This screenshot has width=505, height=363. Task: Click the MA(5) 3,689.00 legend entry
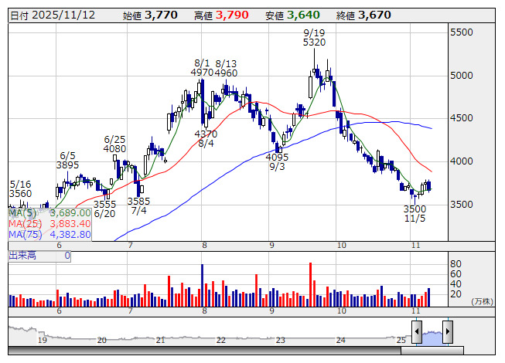point(49,213)
